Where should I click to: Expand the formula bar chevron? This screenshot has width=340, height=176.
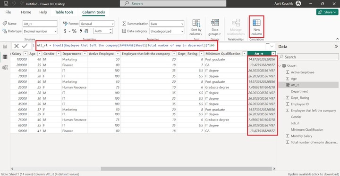point(272,46)
